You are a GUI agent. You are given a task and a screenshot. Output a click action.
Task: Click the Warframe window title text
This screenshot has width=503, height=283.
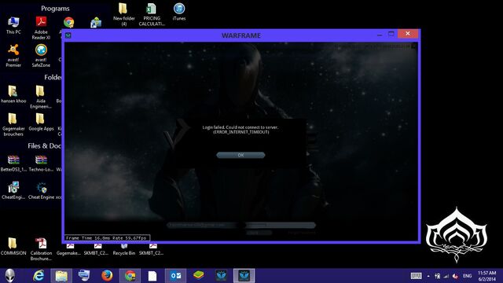point(241,35)
